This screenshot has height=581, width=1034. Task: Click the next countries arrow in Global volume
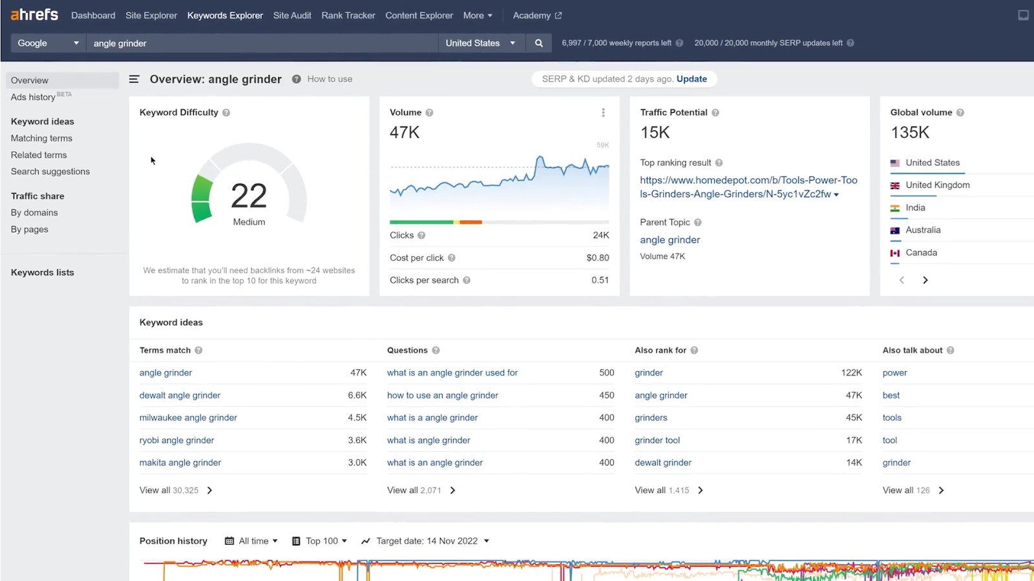[x=925, y=280]
